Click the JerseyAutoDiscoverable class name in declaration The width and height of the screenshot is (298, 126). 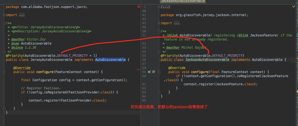click(51, 60)
